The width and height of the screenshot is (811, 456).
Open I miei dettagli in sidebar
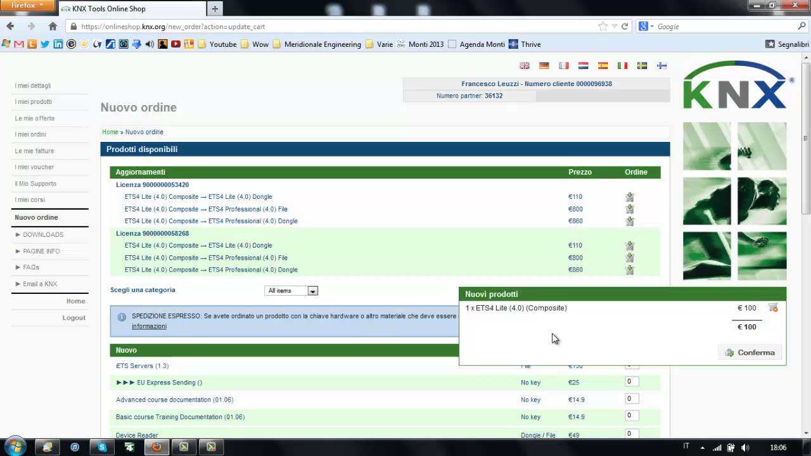coord(33,85)
